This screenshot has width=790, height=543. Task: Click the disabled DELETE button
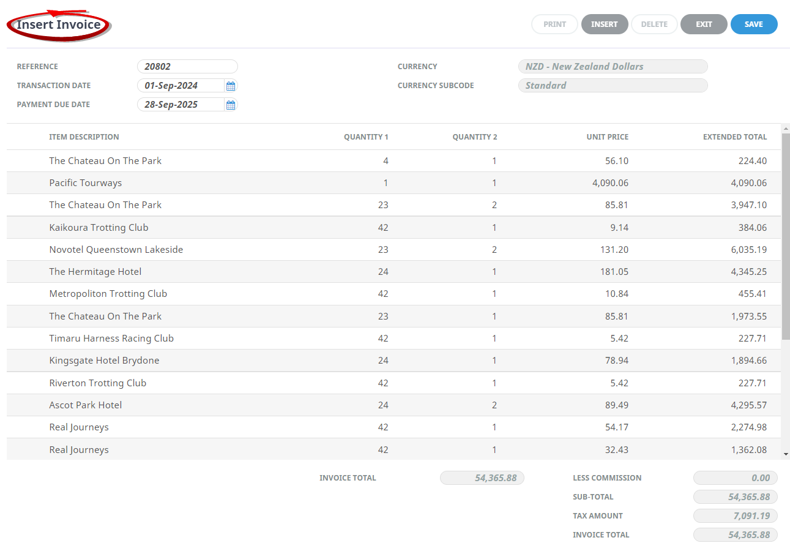click(x=654, y=24)
